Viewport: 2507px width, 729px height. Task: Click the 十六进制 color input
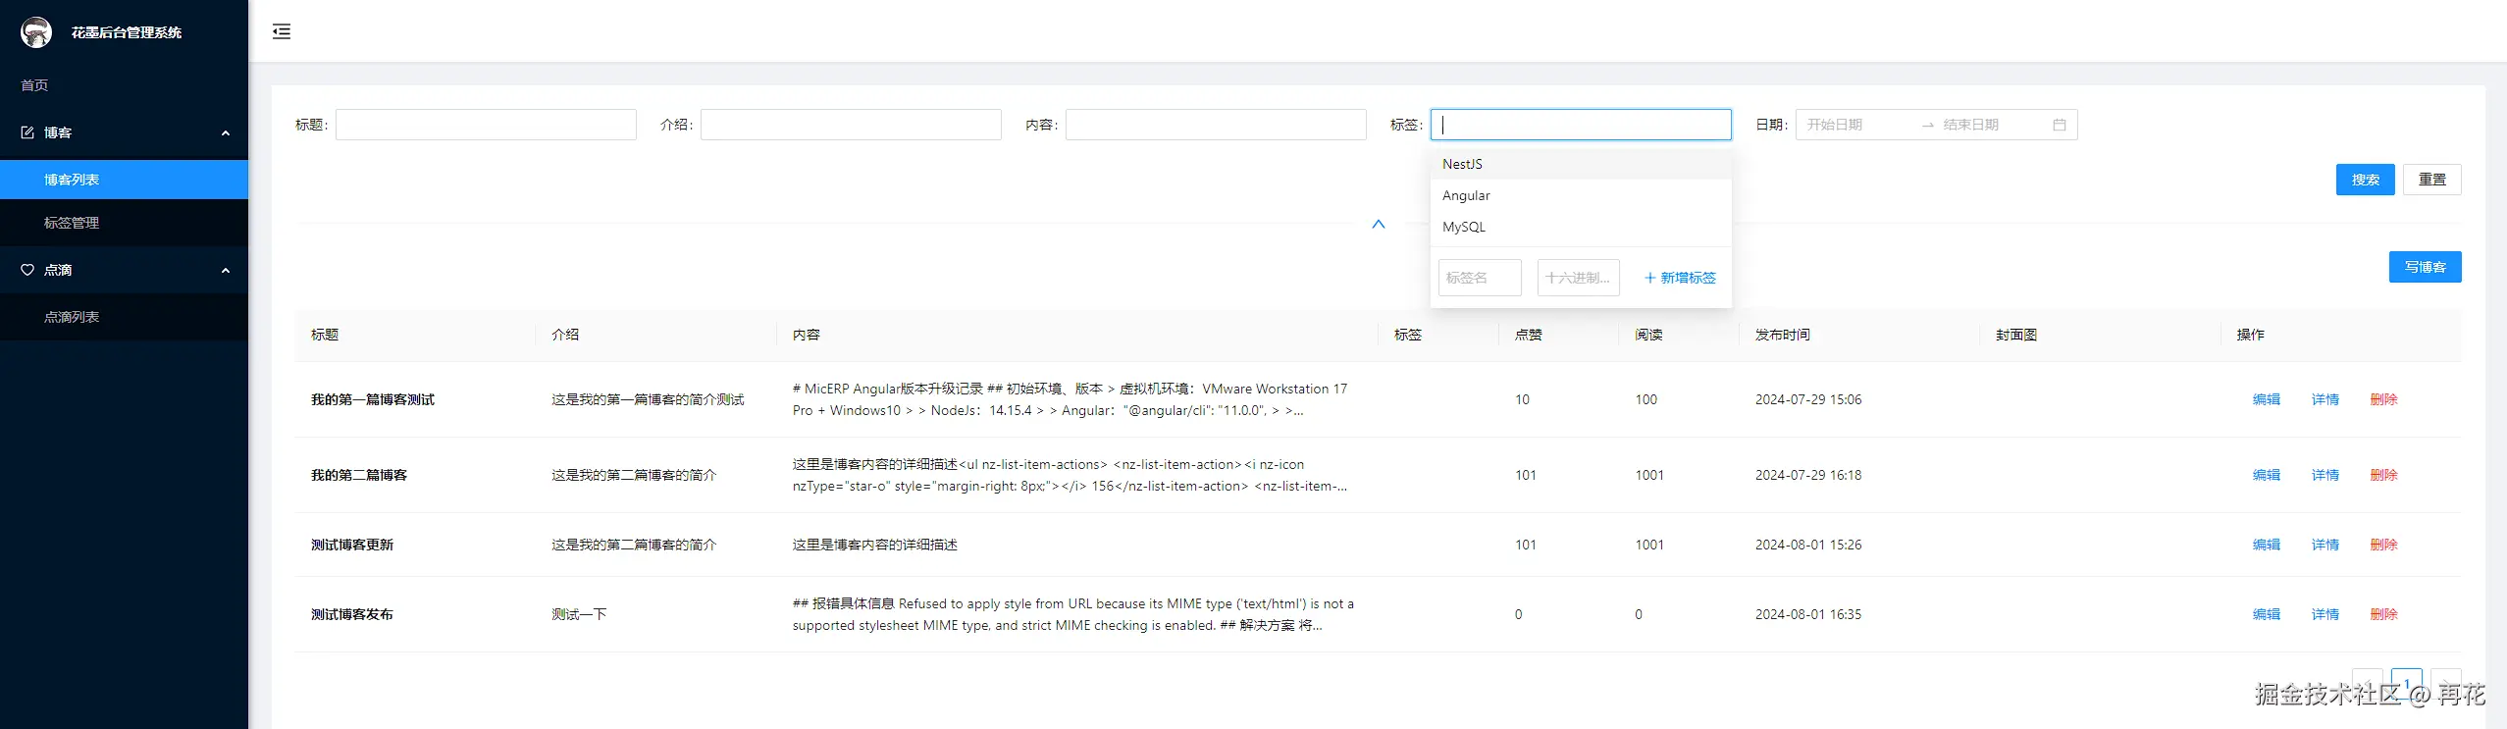[1578, 278]
